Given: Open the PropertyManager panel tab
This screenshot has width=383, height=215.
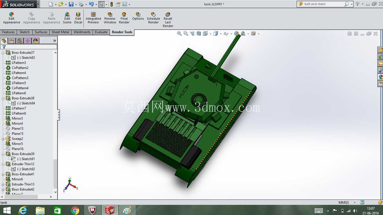Looking at the screenshot, I should point(12,41).
